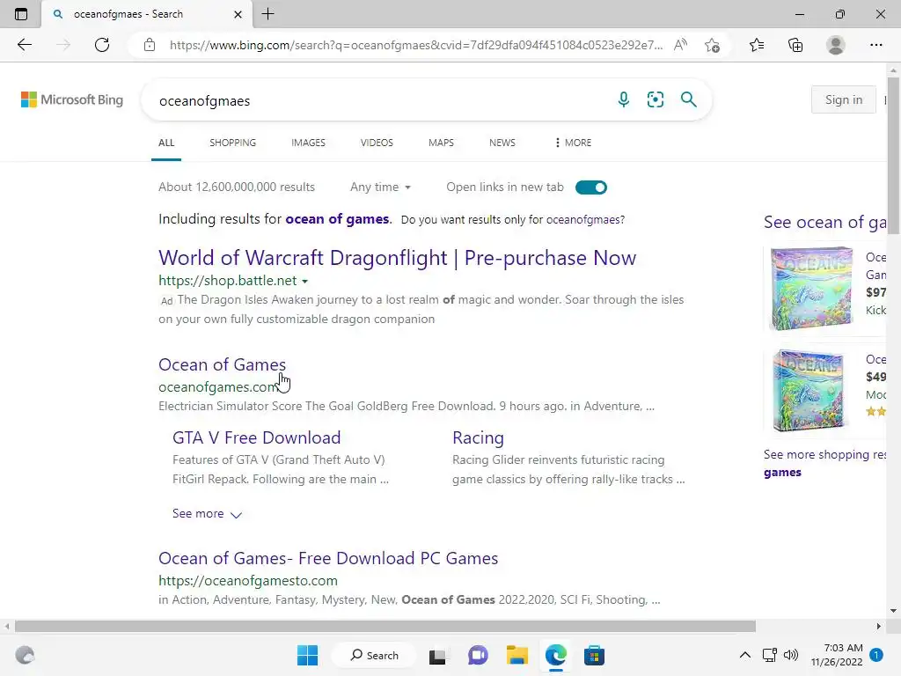Click the vertical scrollbar thumb
The width and height of the screenshot is (901, 676).
(x=894, y=157)
